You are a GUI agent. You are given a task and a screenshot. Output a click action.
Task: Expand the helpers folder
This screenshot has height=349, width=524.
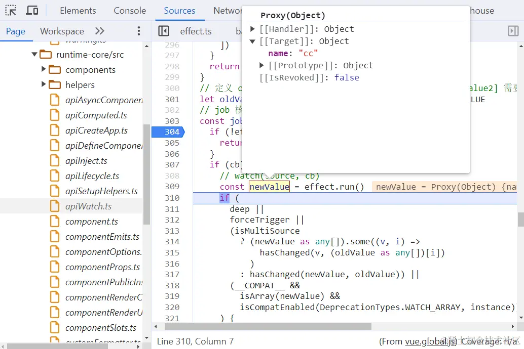[43, 84]
